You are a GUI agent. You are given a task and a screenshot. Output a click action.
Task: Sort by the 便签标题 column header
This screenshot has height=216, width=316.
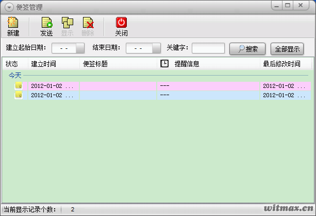click(x=118, y=64)
